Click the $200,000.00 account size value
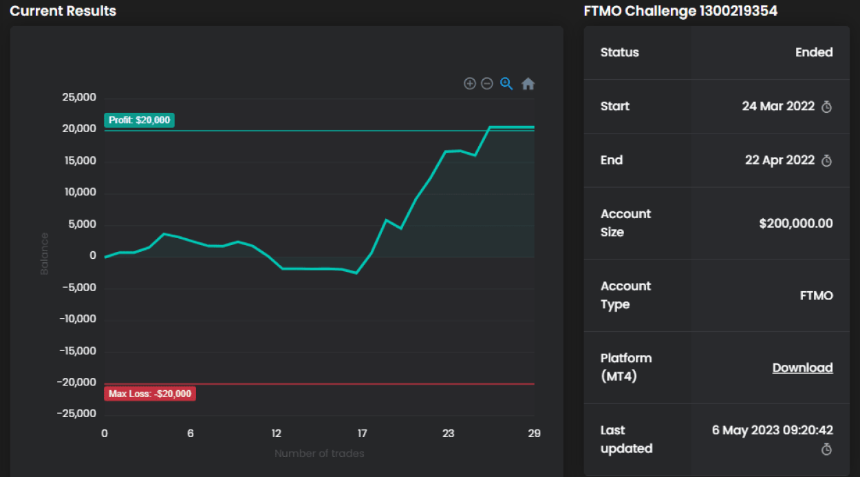Viewport: 860px width, 477px height. click(x=796, y=223)
